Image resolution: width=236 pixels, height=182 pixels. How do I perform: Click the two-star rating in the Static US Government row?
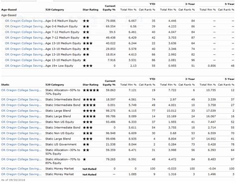point(86,145)
